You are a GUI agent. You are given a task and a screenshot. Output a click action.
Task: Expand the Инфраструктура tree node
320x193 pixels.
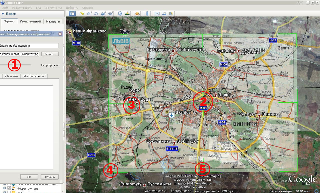4,188
